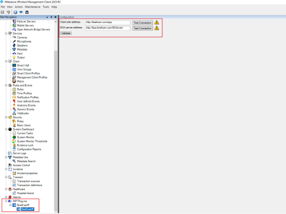The height and width of the screenshot is (214, 286).
Task: Select the Access Control icon
Action: coord(10,165)
